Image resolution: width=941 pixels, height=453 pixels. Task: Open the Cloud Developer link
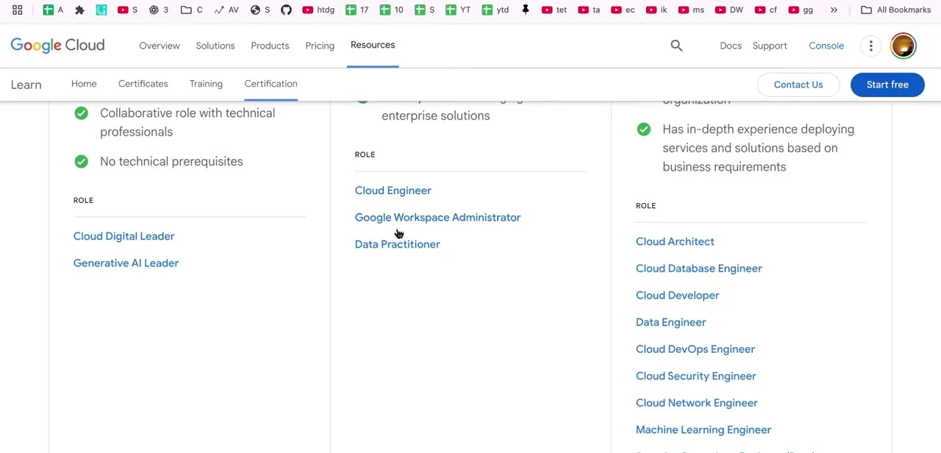(x=677, y=296)
